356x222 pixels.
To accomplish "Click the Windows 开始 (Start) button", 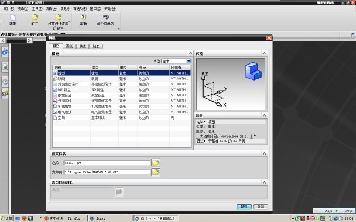I will click(x=7, y=218).
